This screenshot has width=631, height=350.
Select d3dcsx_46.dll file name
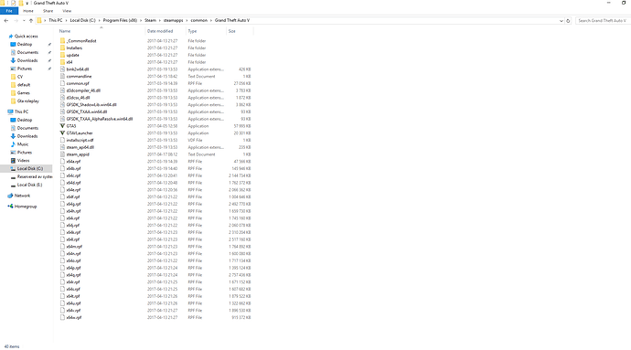pyautogui.click(x=78, y=98)
